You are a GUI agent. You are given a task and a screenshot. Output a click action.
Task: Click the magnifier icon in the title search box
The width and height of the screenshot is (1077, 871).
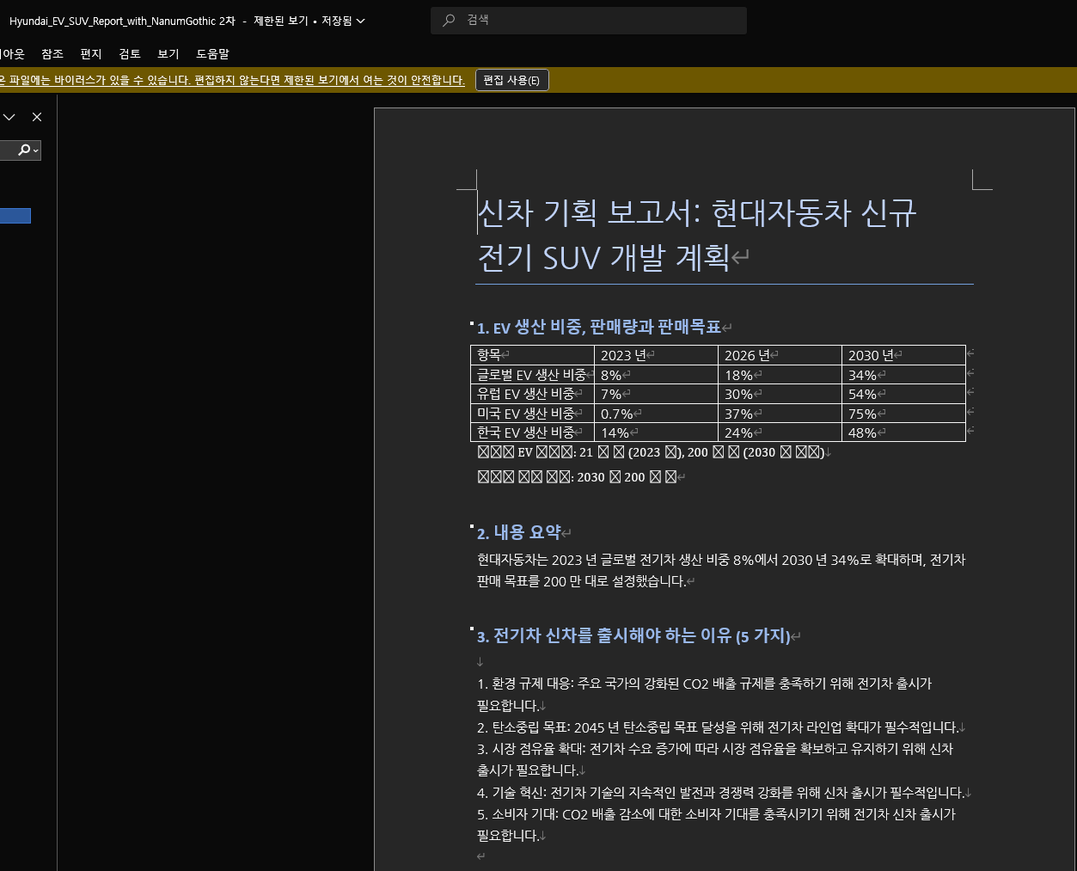(449, 21)
